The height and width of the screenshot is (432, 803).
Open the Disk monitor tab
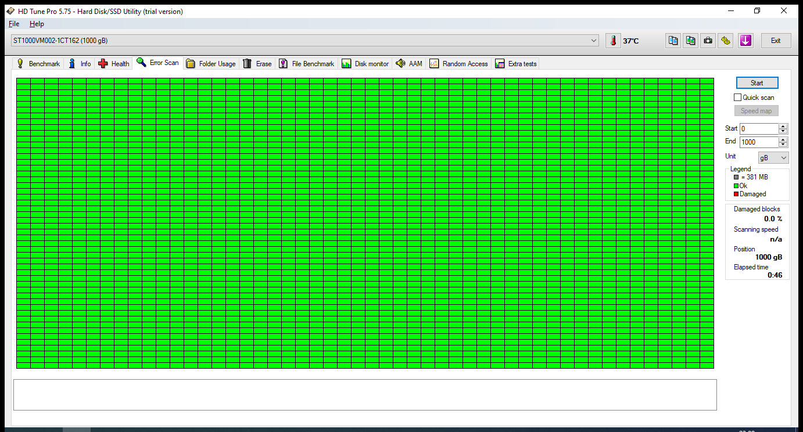click(x=365, y=64)
